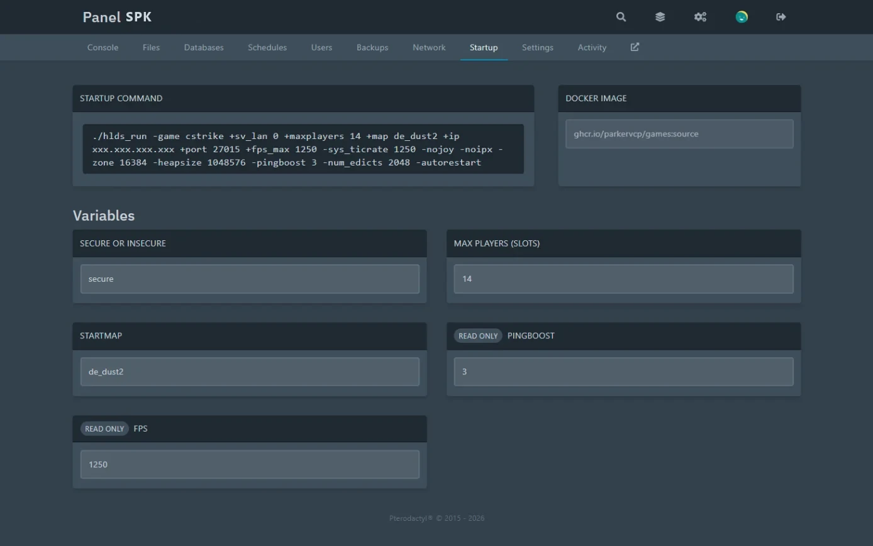This screenshot has width=873, height=546.
Task: Click the Startmap input field
Action: pos(250,372)
